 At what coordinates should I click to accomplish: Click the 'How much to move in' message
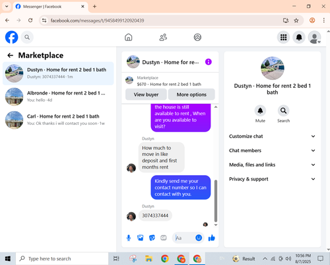161,157
